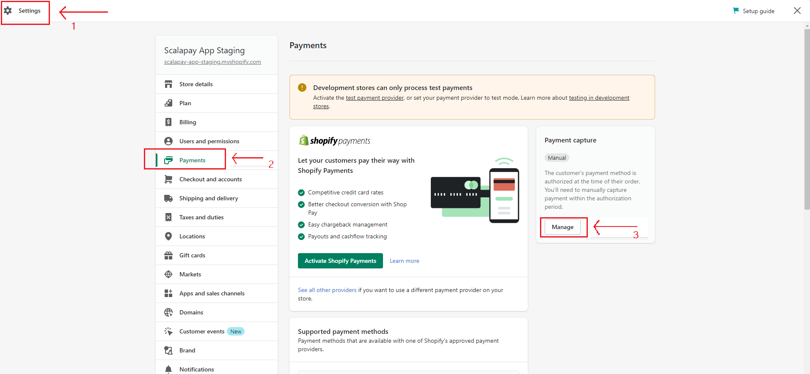
Task: Click the Billing dollar icon
Action: pos(168,122)
